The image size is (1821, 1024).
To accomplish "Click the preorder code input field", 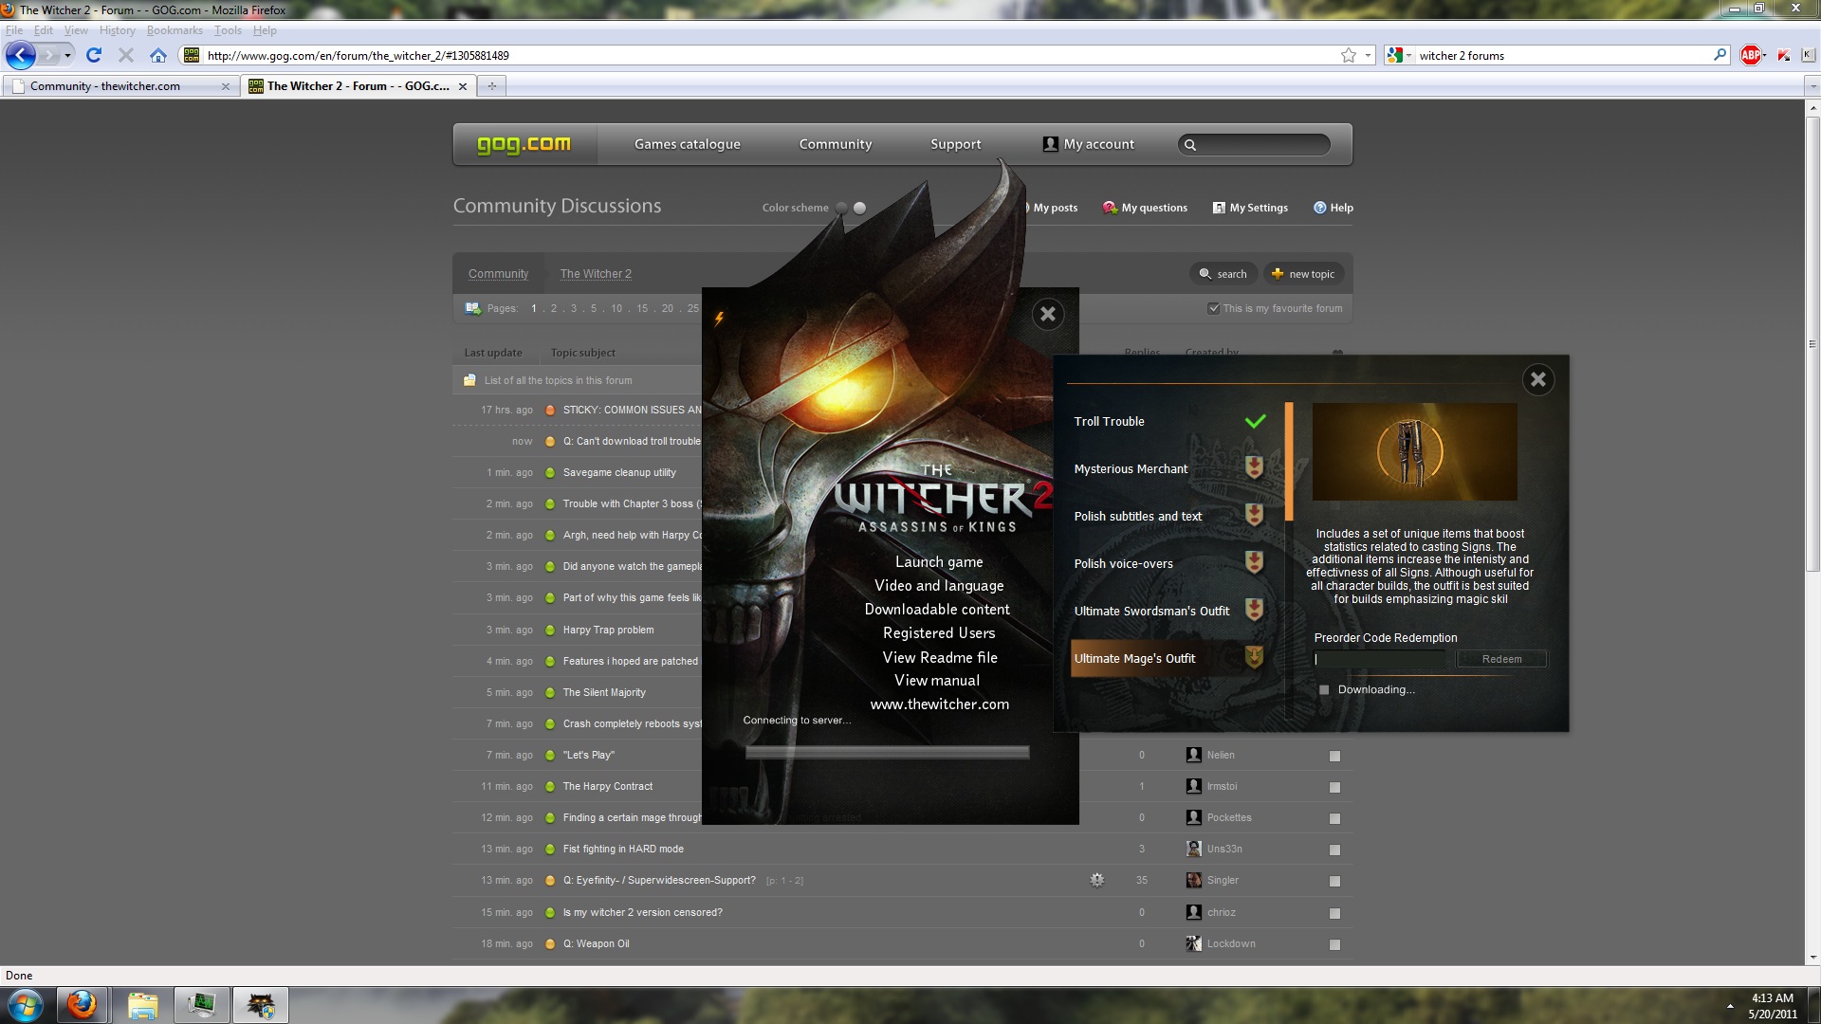I will tap(1381, 659).
